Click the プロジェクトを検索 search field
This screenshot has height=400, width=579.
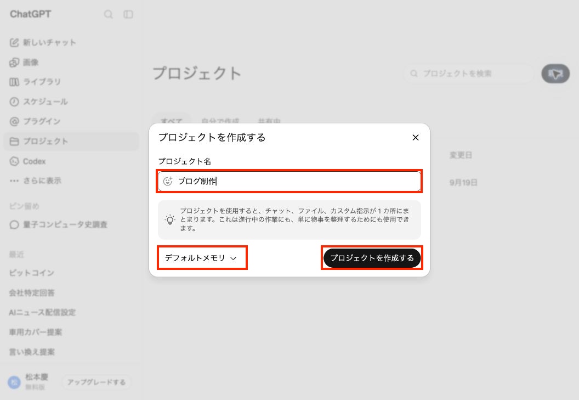[469, 74]
